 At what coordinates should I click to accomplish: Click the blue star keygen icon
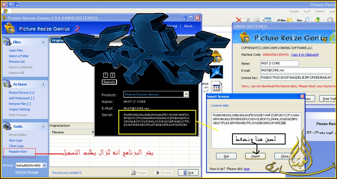click(x=216, y=72)
